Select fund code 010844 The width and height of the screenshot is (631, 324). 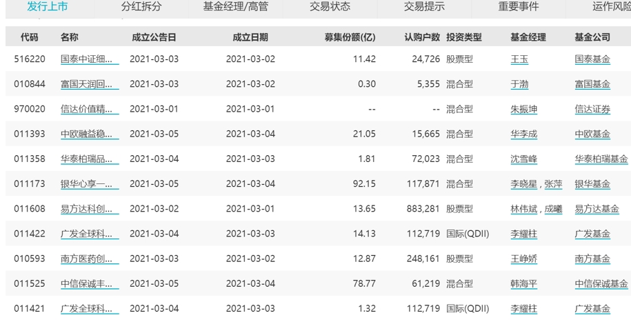click(30, 84)
